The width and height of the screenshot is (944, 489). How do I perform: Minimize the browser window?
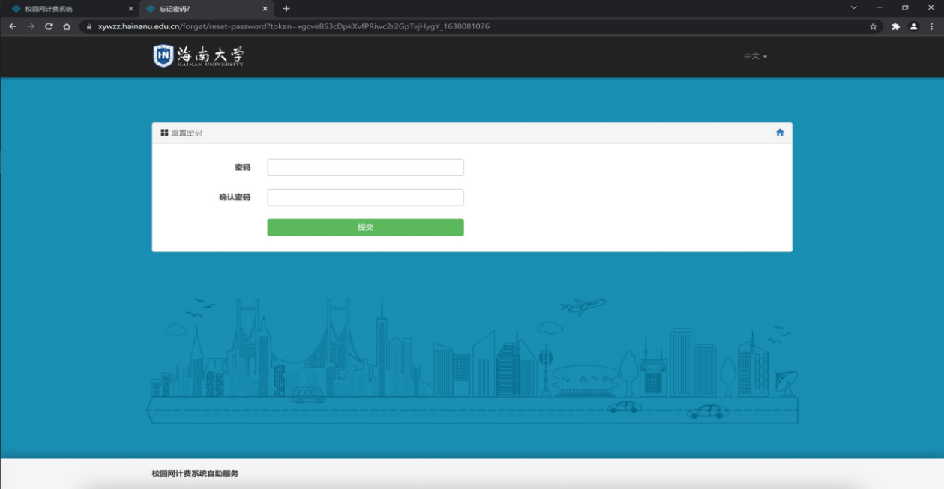(880, 7)
